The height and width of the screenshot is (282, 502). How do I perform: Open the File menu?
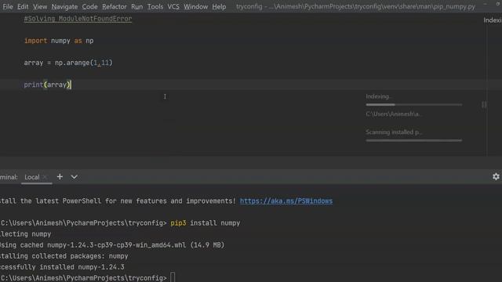8,6
